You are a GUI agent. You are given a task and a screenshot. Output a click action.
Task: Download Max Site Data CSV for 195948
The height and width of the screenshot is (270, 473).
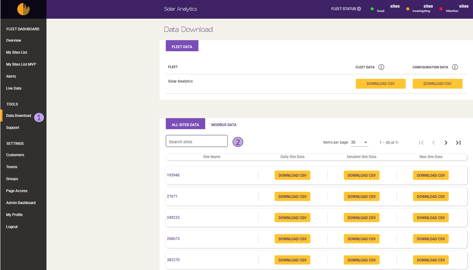tap(431, 176)
